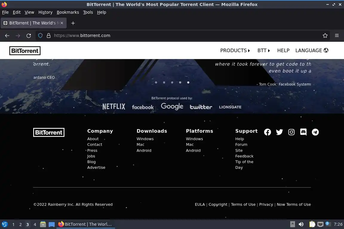
Task: Select the BitTorrent browser tab
Action: click(x=33, y=23)
